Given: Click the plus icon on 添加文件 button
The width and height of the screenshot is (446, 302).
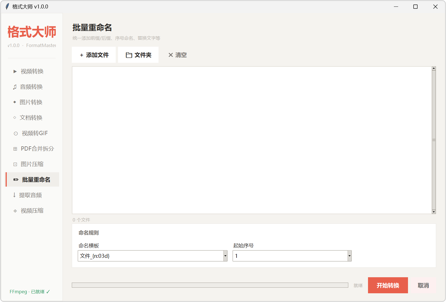Looking at the screenshot, I should pos(82,55).
